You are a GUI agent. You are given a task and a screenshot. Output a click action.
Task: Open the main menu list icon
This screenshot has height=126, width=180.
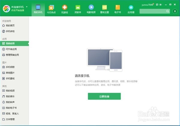160,4
